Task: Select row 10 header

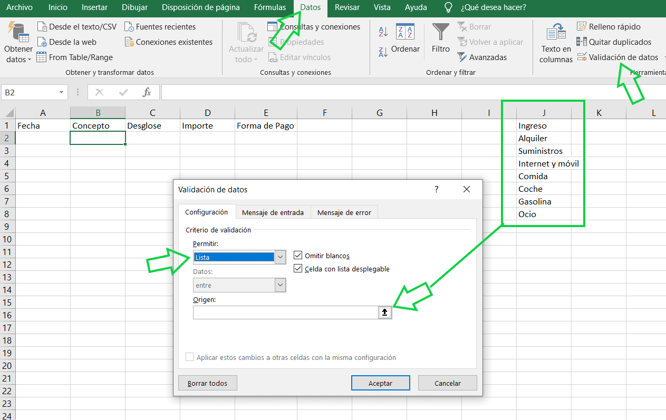Action: 7,239
